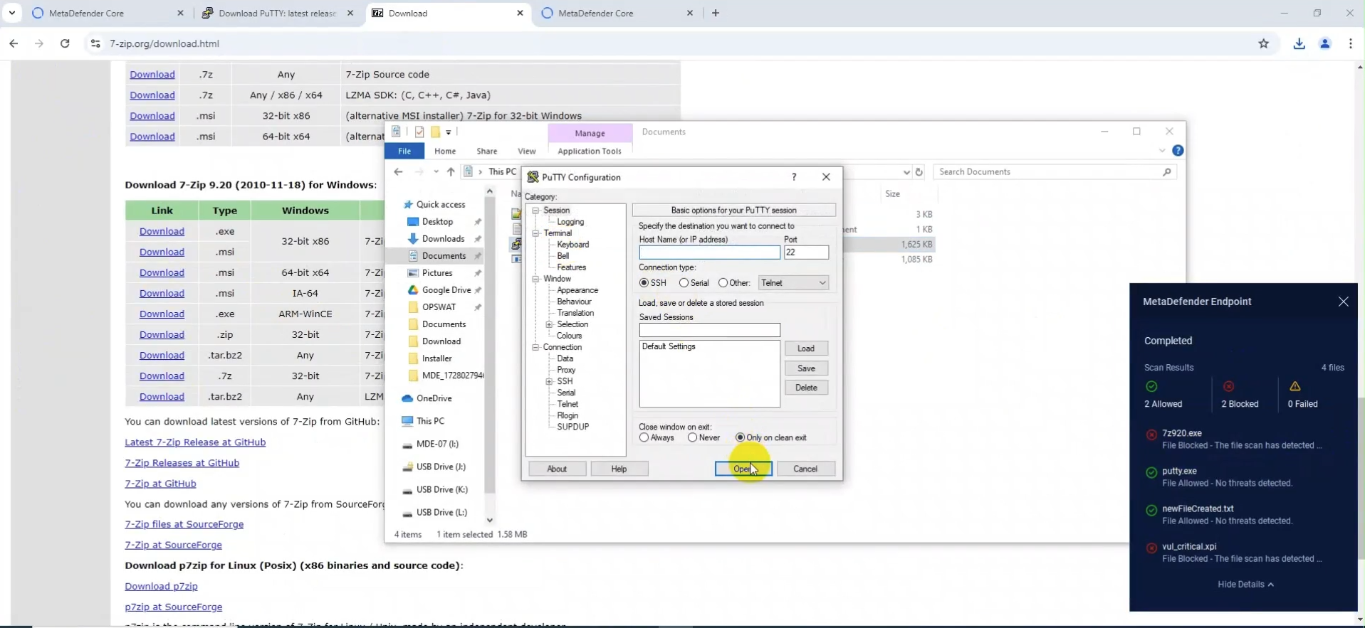Screen dimensions: 1365x628
Task: Open Chrome profile icon
Action: point(1325,43)
